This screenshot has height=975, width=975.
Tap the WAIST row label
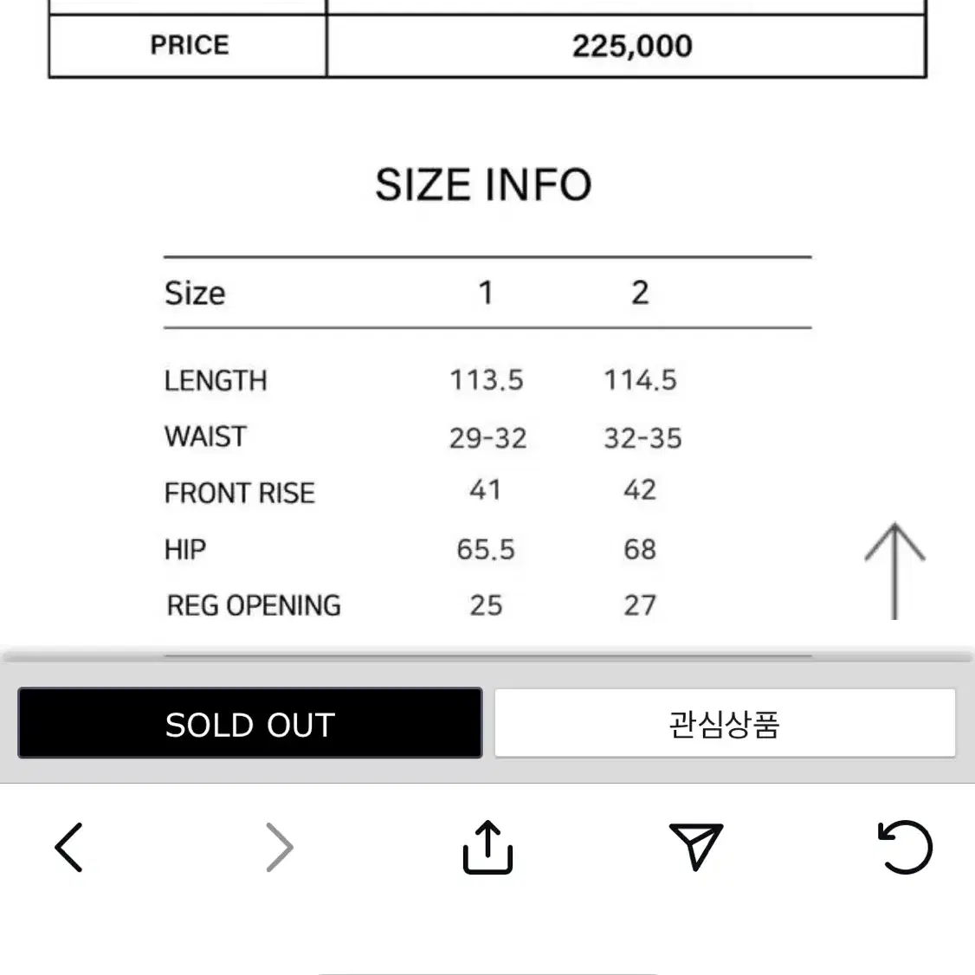pyautogui.click(x=206, y=436)
